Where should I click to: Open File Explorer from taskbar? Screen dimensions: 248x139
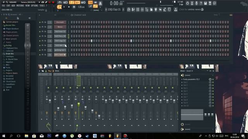coord(26,136)
